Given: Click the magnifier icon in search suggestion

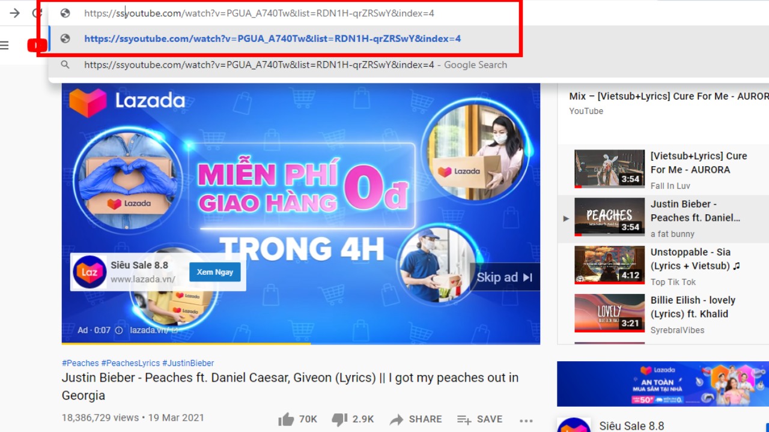Looking at the screenshot, I should click(65, 65).
